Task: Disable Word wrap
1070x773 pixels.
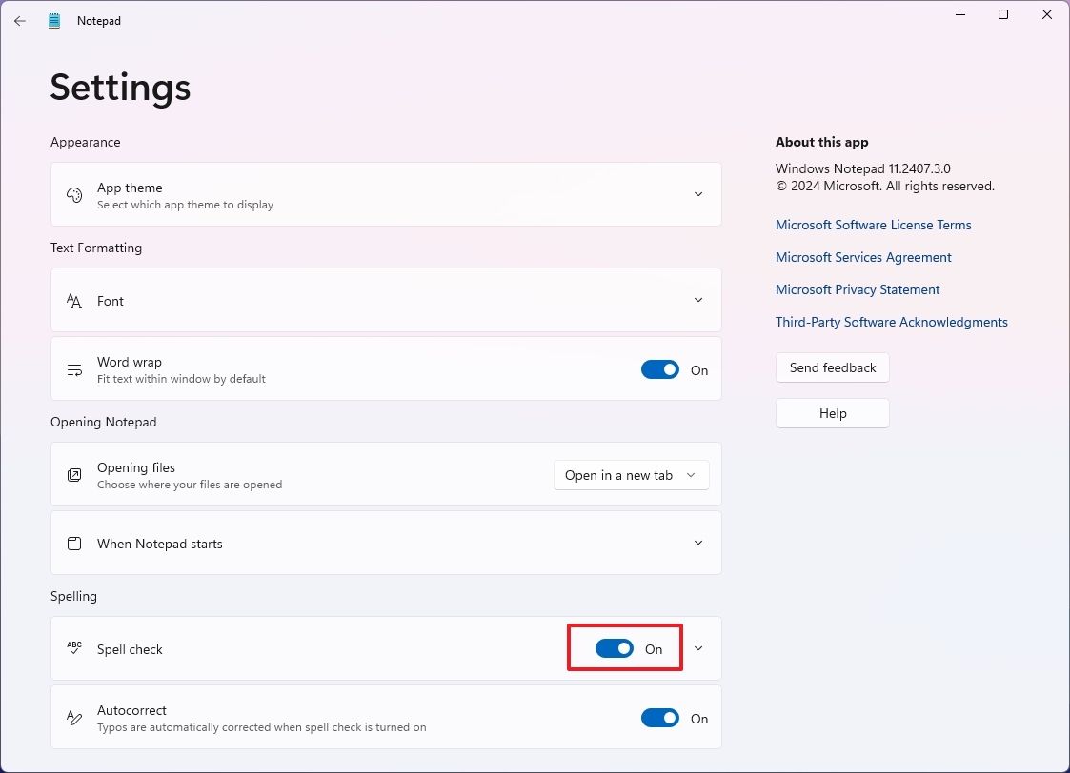Action: [x=659, y=369]
